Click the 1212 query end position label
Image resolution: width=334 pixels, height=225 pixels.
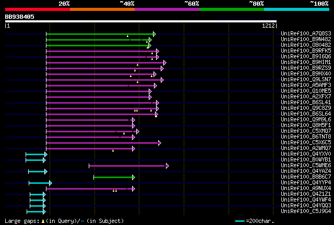pos(268,26)
